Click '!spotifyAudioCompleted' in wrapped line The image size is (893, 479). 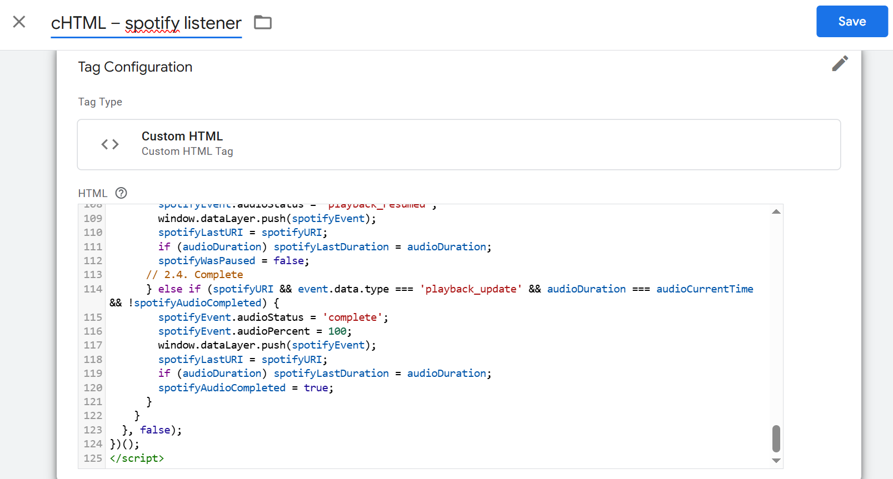[x=194, y=302]
